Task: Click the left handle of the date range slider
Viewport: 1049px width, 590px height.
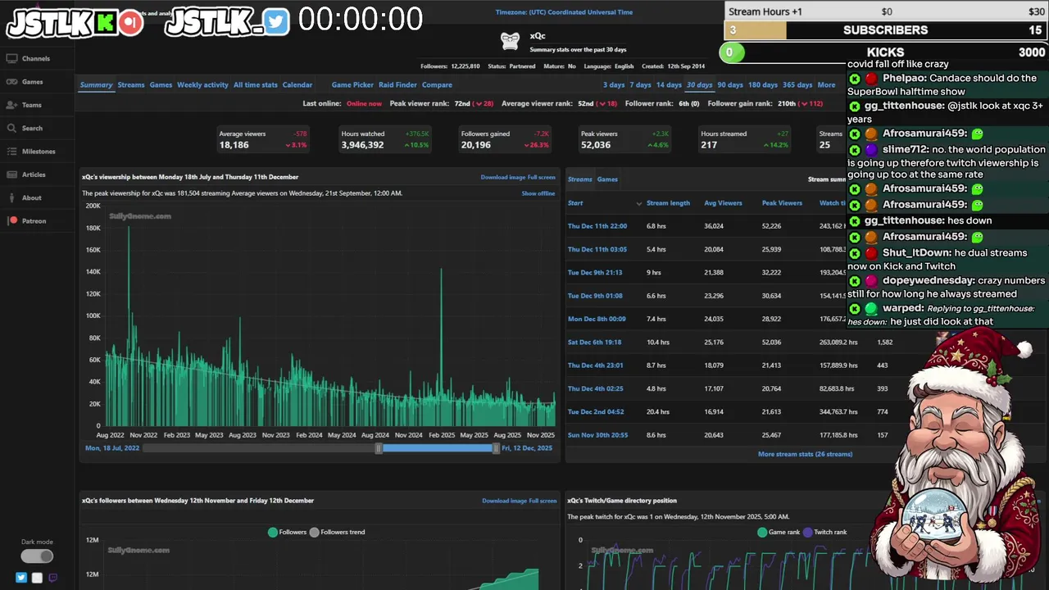Action: pos(379,448)
